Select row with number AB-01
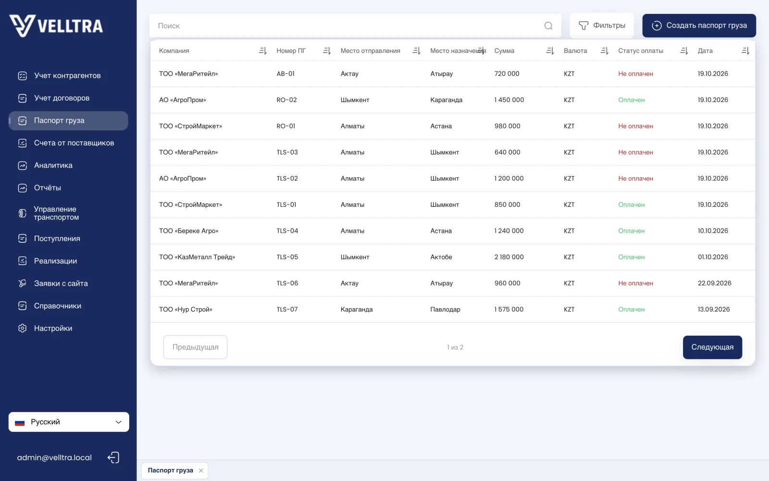This screenshot has height=481, width=769. click(x=453, y=74)
